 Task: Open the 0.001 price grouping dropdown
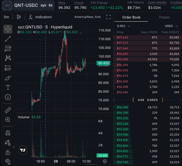click(123, 26)
